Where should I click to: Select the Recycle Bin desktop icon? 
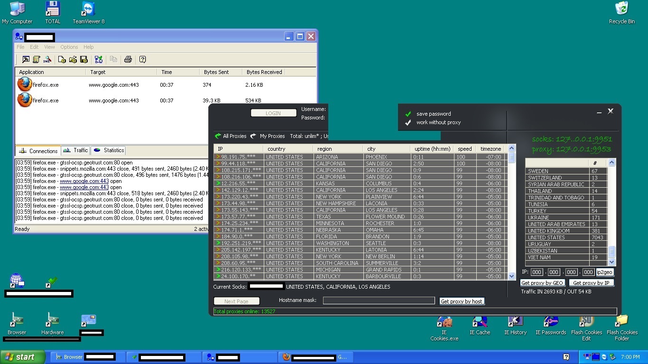622,13
